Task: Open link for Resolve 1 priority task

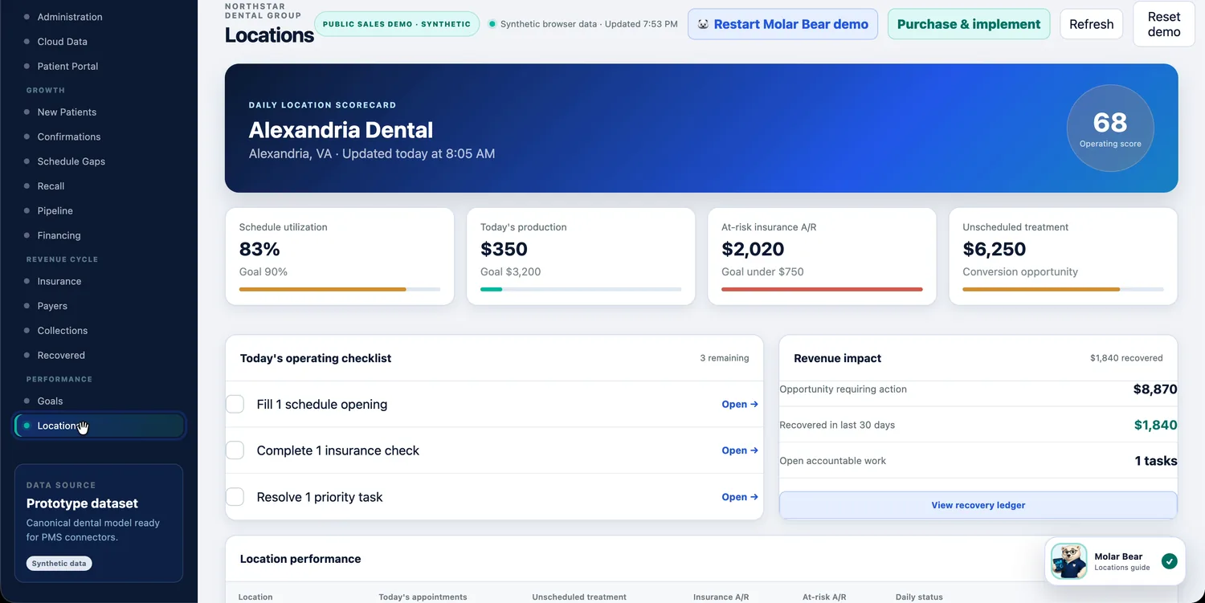Action: pos(740,497)
